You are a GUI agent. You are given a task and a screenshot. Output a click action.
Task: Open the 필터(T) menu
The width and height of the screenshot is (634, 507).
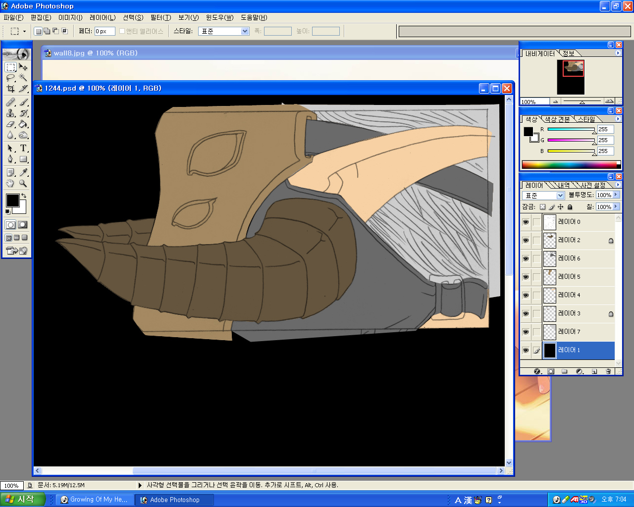click(x=160, y=17)
